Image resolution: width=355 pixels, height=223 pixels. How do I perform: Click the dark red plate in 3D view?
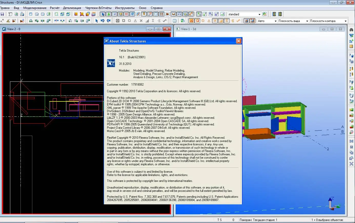(249, 100)
